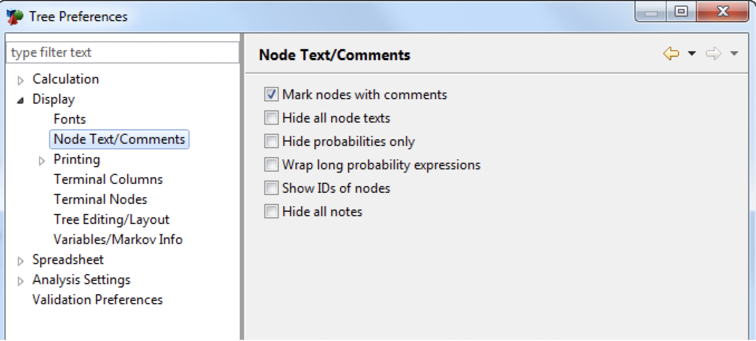Expand the Printing tree section

pos(41,159)
